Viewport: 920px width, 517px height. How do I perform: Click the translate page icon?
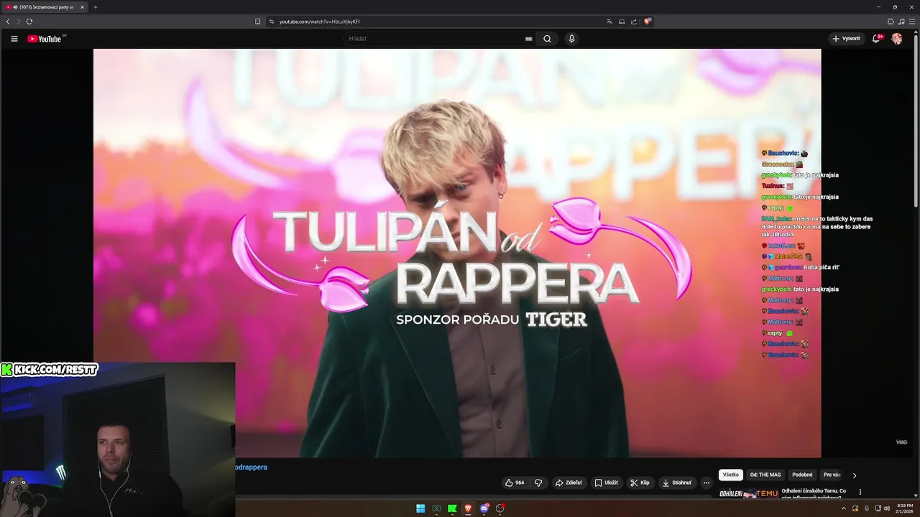click(609, 22)
